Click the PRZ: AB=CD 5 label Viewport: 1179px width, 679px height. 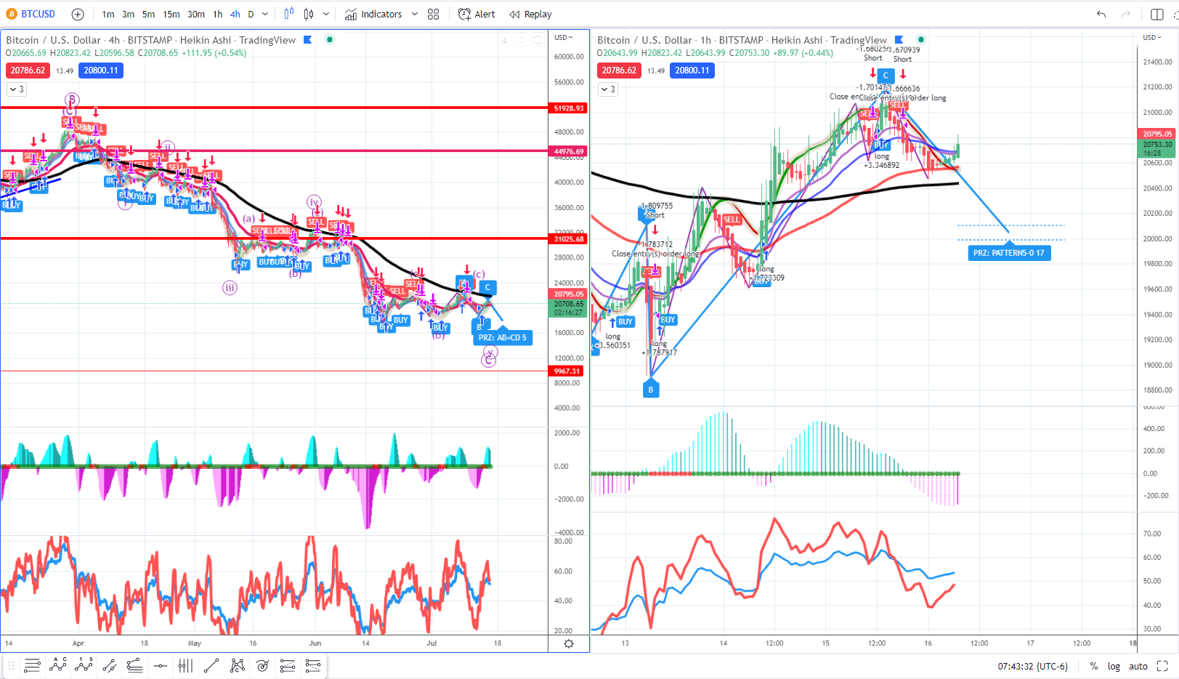click(x=503, y=337)
